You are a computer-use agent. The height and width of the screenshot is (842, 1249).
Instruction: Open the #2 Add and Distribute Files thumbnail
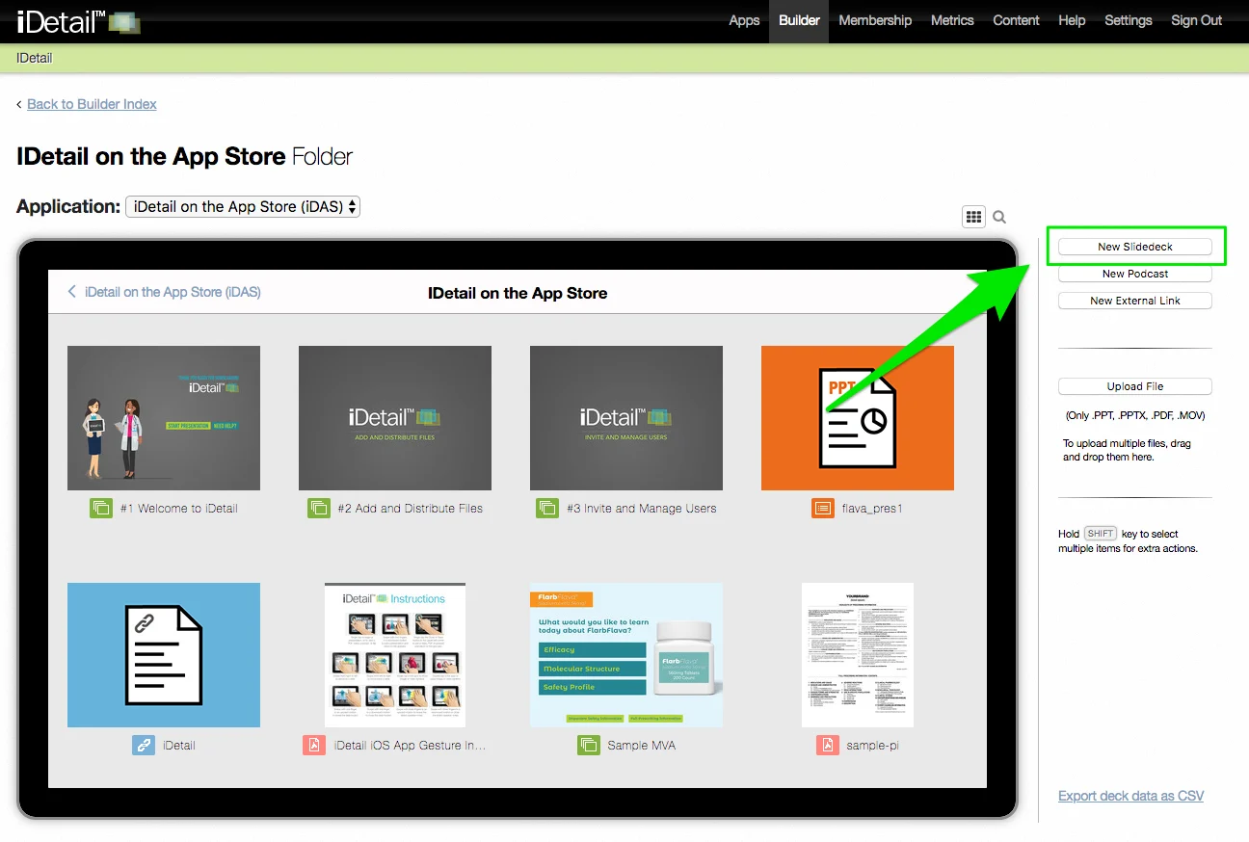click(395, 418)
